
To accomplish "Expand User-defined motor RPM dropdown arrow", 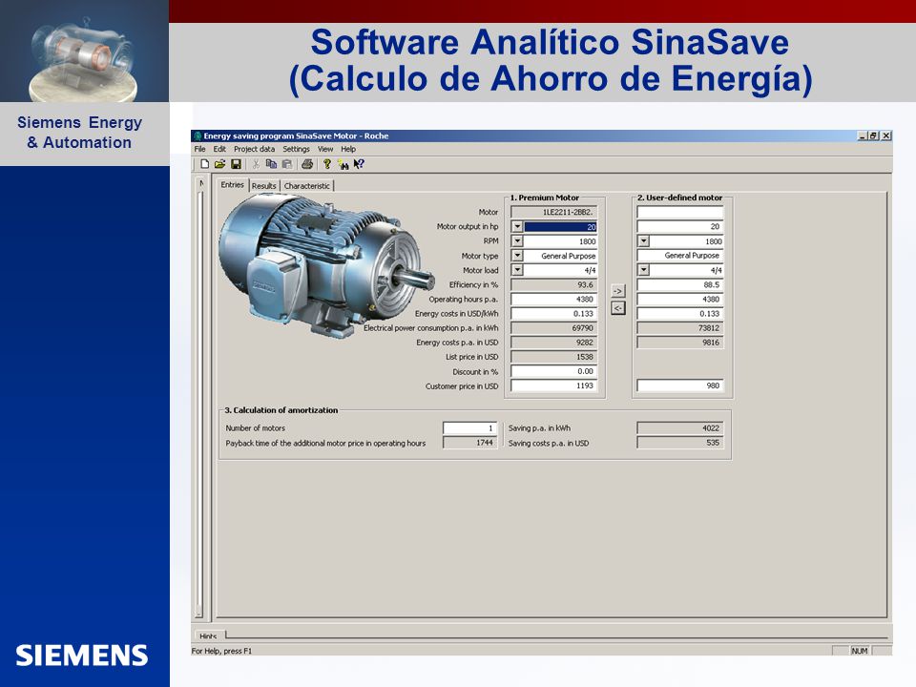I will (643, 241).
